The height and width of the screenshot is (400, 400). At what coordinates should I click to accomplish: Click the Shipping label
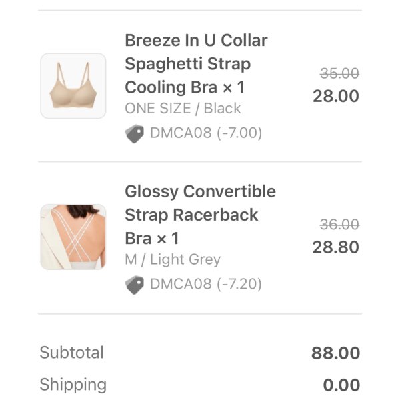(73, 385)
